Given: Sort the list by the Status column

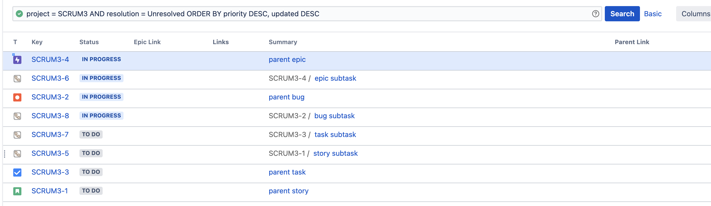Looking at the screenshot, I should [89, 42].
